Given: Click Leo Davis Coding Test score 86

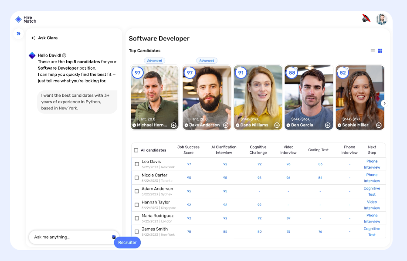Looking at the screenshot, I should click(x=320, y=164).
